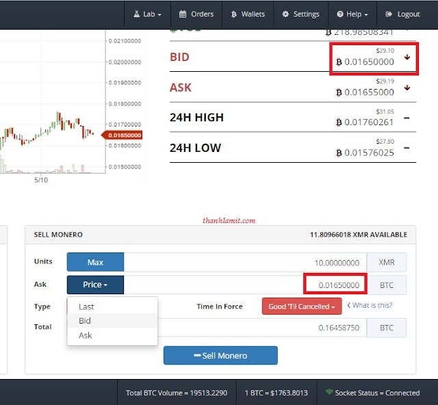
Task: Click the Total BTC Volume status entry
Action: (177, 393)
